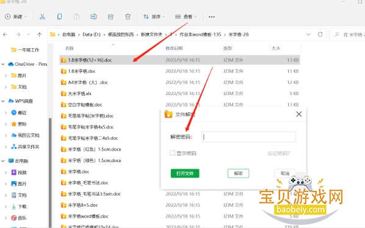Open the three-dot more options menu
Viewport: 365px width, 228px height.
click(212, 16)
